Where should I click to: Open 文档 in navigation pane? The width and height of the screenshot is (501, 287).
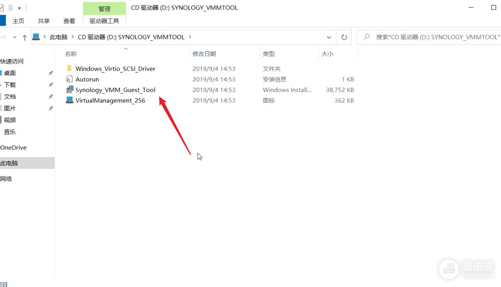[x=10, y=97]
